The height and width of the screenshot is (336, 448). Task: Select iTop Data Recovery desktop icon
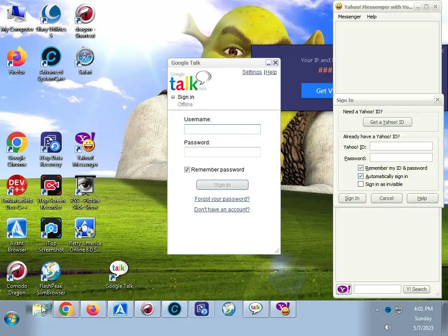tap(51, 149)
